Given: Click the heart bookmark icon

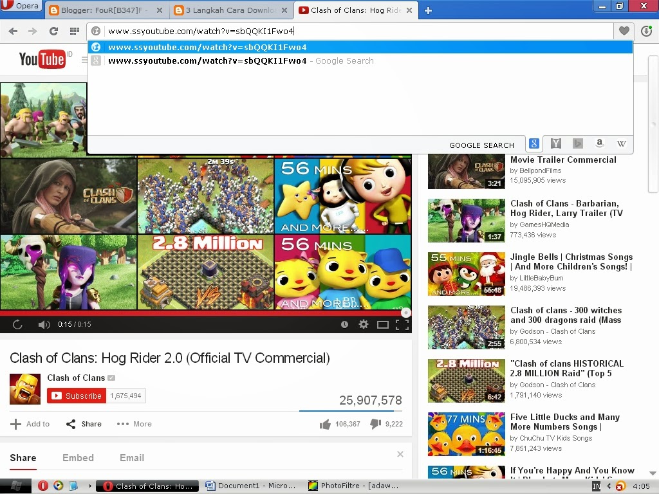Looking at the screenshot, I should [624, 31].
